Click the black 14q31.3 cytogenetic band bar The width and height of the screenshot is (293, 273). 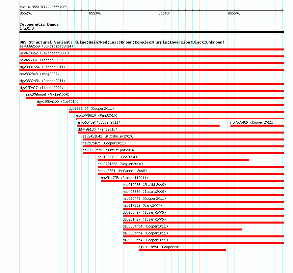[151, 32]
